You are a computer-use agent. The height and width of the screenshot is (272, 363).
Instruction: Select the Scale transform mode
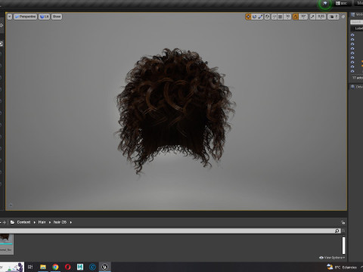260,17
